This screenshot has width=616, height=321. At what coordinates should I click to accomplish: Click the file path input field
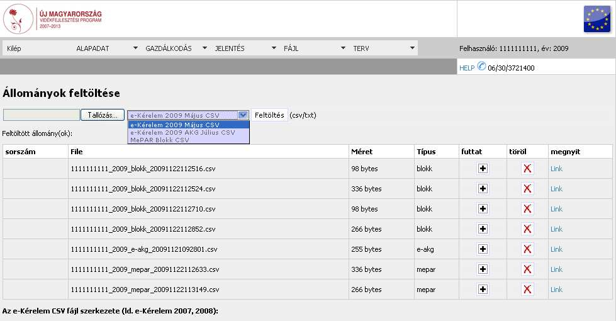[x=42, y=115]
